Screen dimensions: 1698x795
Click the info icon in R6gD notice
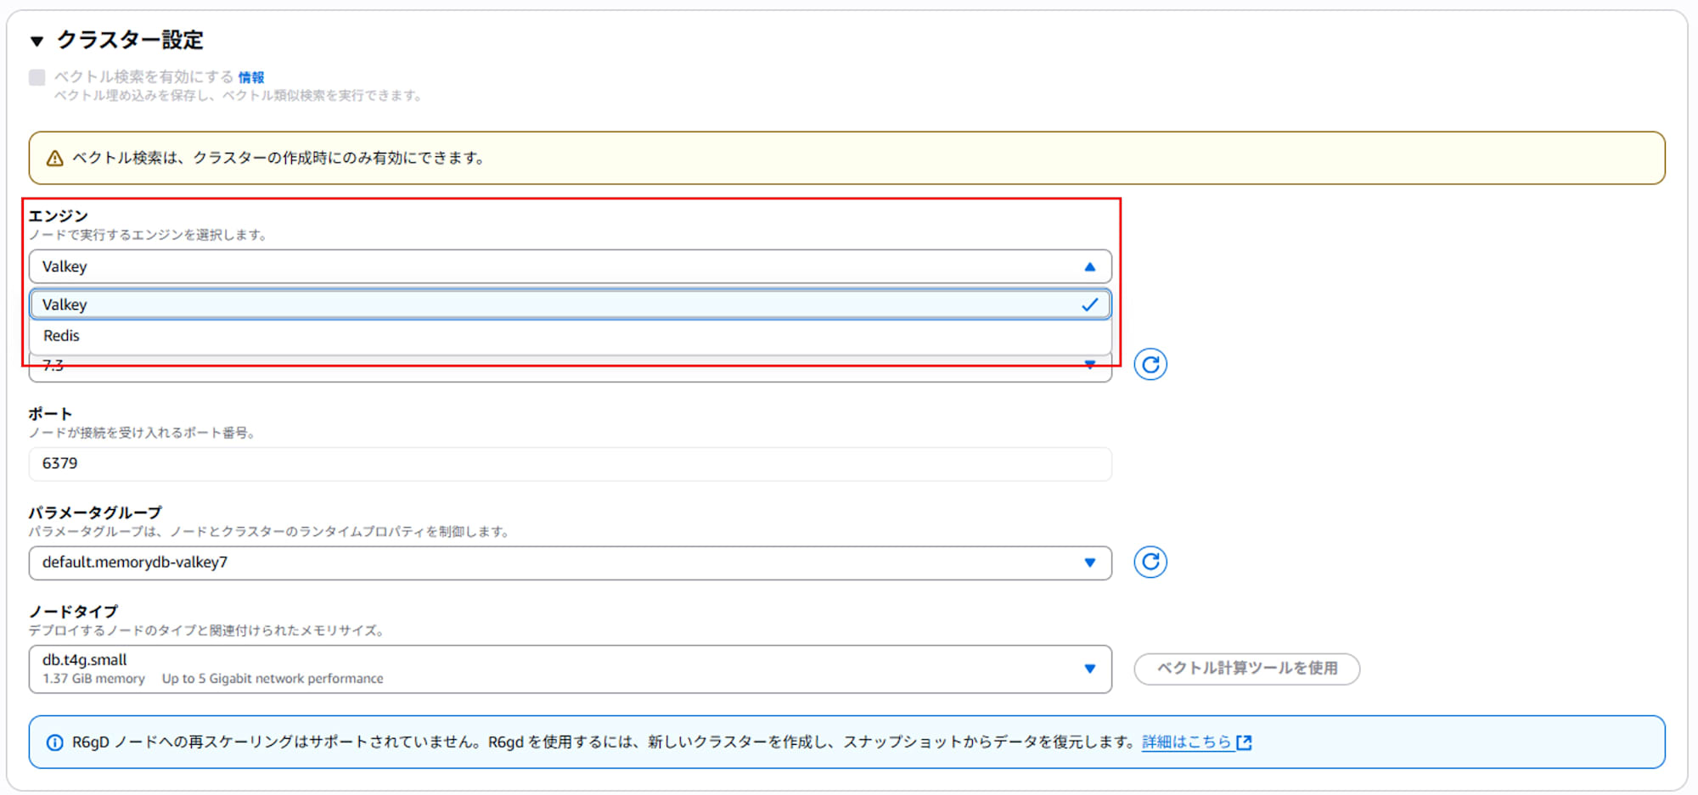[55, 743]
